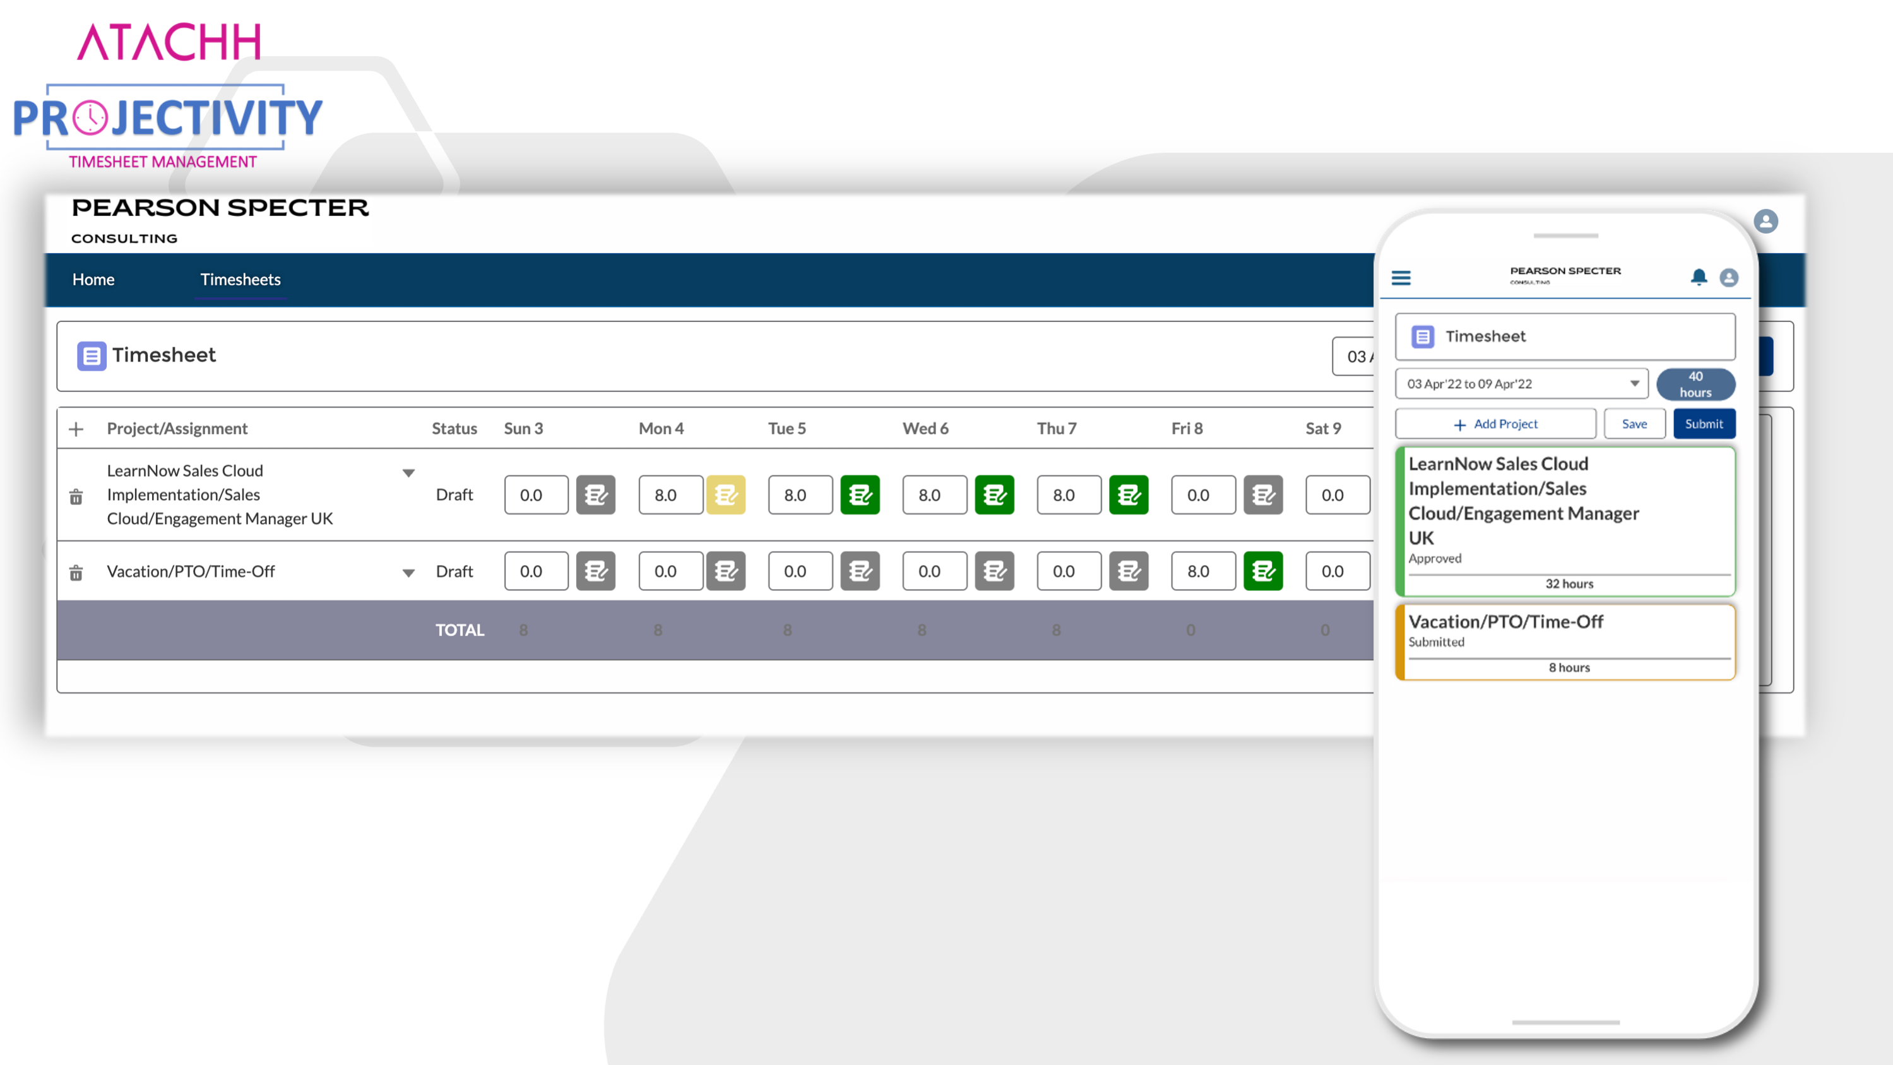Click Save button on mobile view

tap(1634, 424)
